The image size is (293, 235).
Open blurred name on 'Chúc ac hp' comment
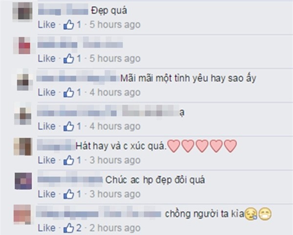pyautogui.click(x=70, y=180)
